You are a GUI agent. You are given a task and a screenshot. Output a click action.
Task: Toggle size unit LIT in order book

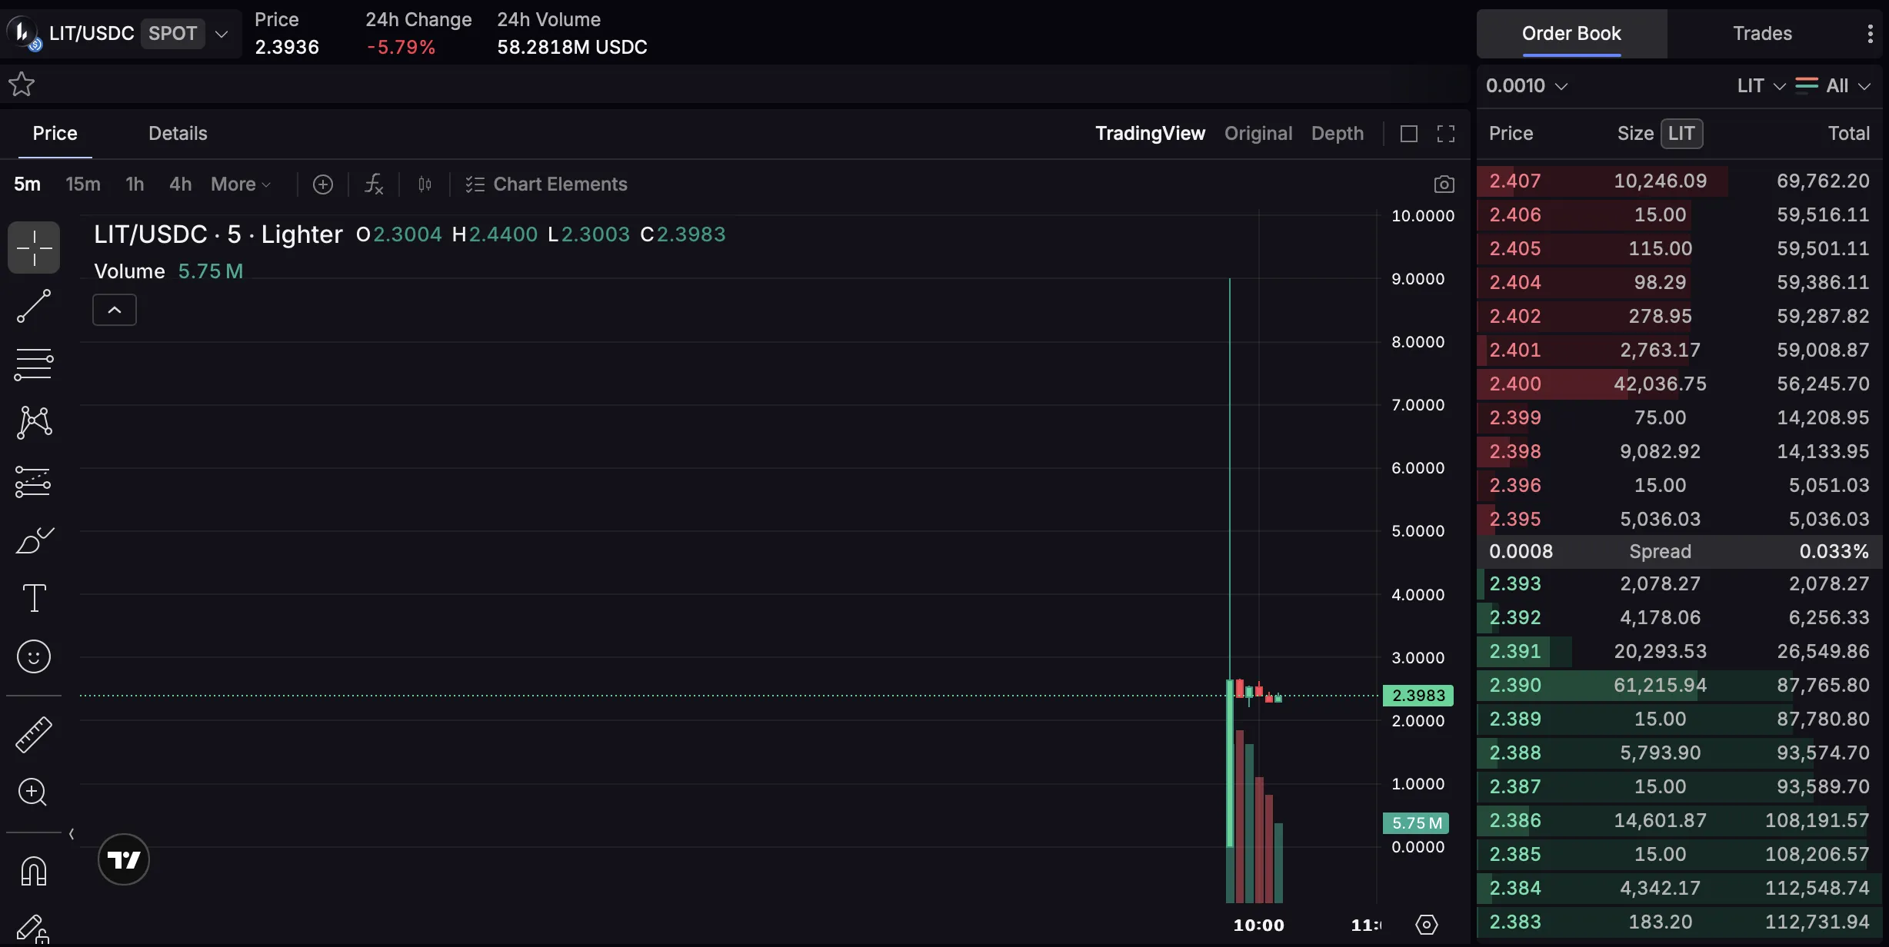(1681, 134)
